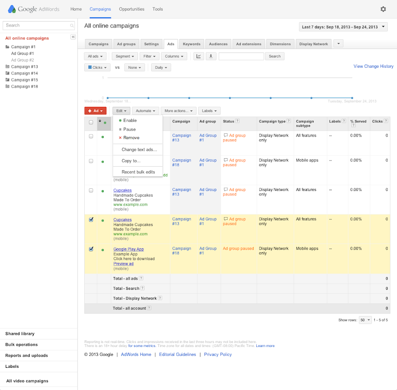This screenshot has width=397, height=390.
Task: Click the download report icon
Action: click(x=211, y=56)
